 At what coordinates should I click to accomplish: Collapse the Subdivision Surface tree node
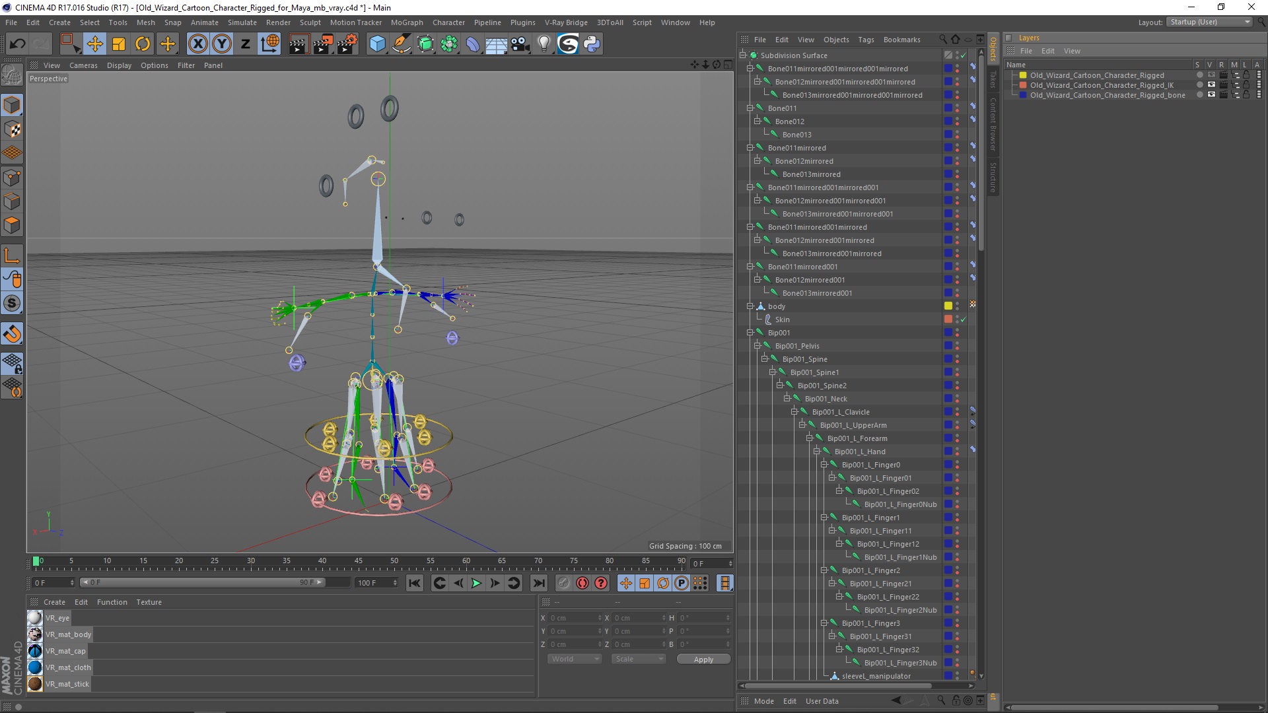tap(743, 55)
